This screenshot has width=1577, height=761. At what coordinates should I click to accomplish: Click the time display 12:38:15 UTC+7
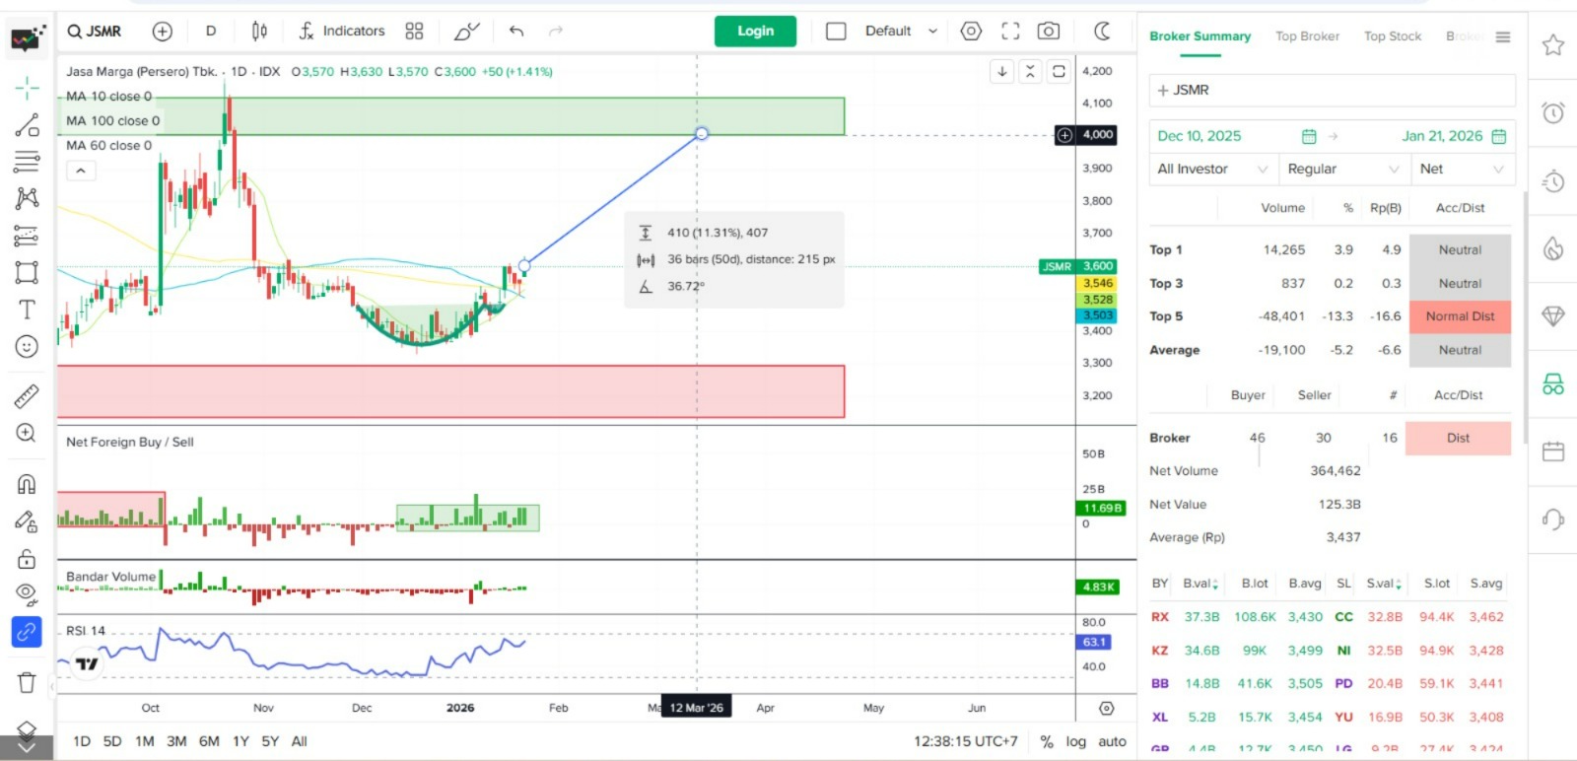pyautogui.click(x=966, y=741)
